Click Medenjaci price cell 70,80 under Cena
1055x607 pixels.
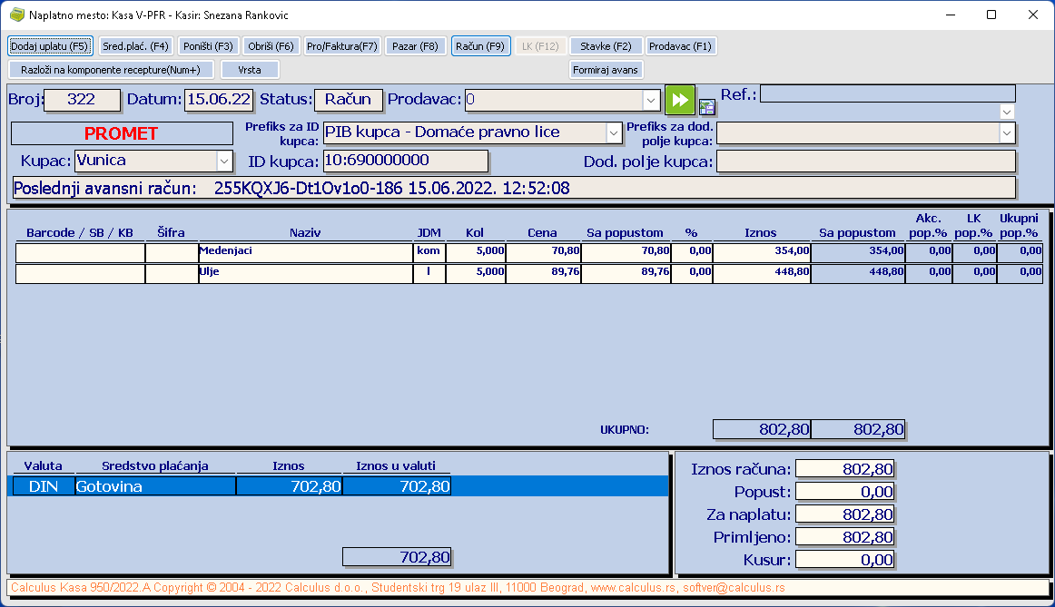[x=543, y=253]
